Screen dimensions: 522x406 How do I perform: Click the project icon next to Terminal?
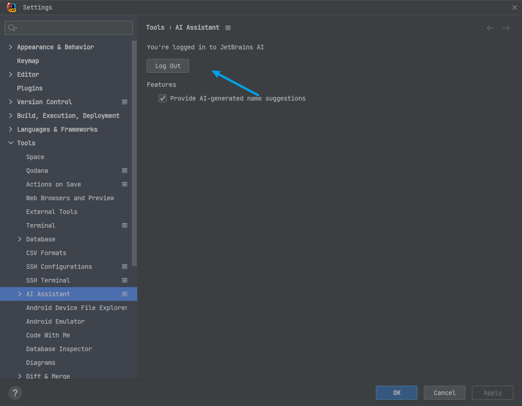(124, 225)
